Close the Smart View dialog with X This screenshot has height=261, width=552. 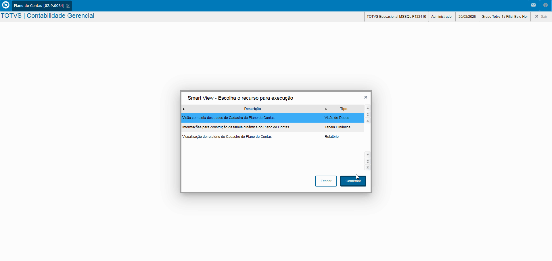point(366,97)
